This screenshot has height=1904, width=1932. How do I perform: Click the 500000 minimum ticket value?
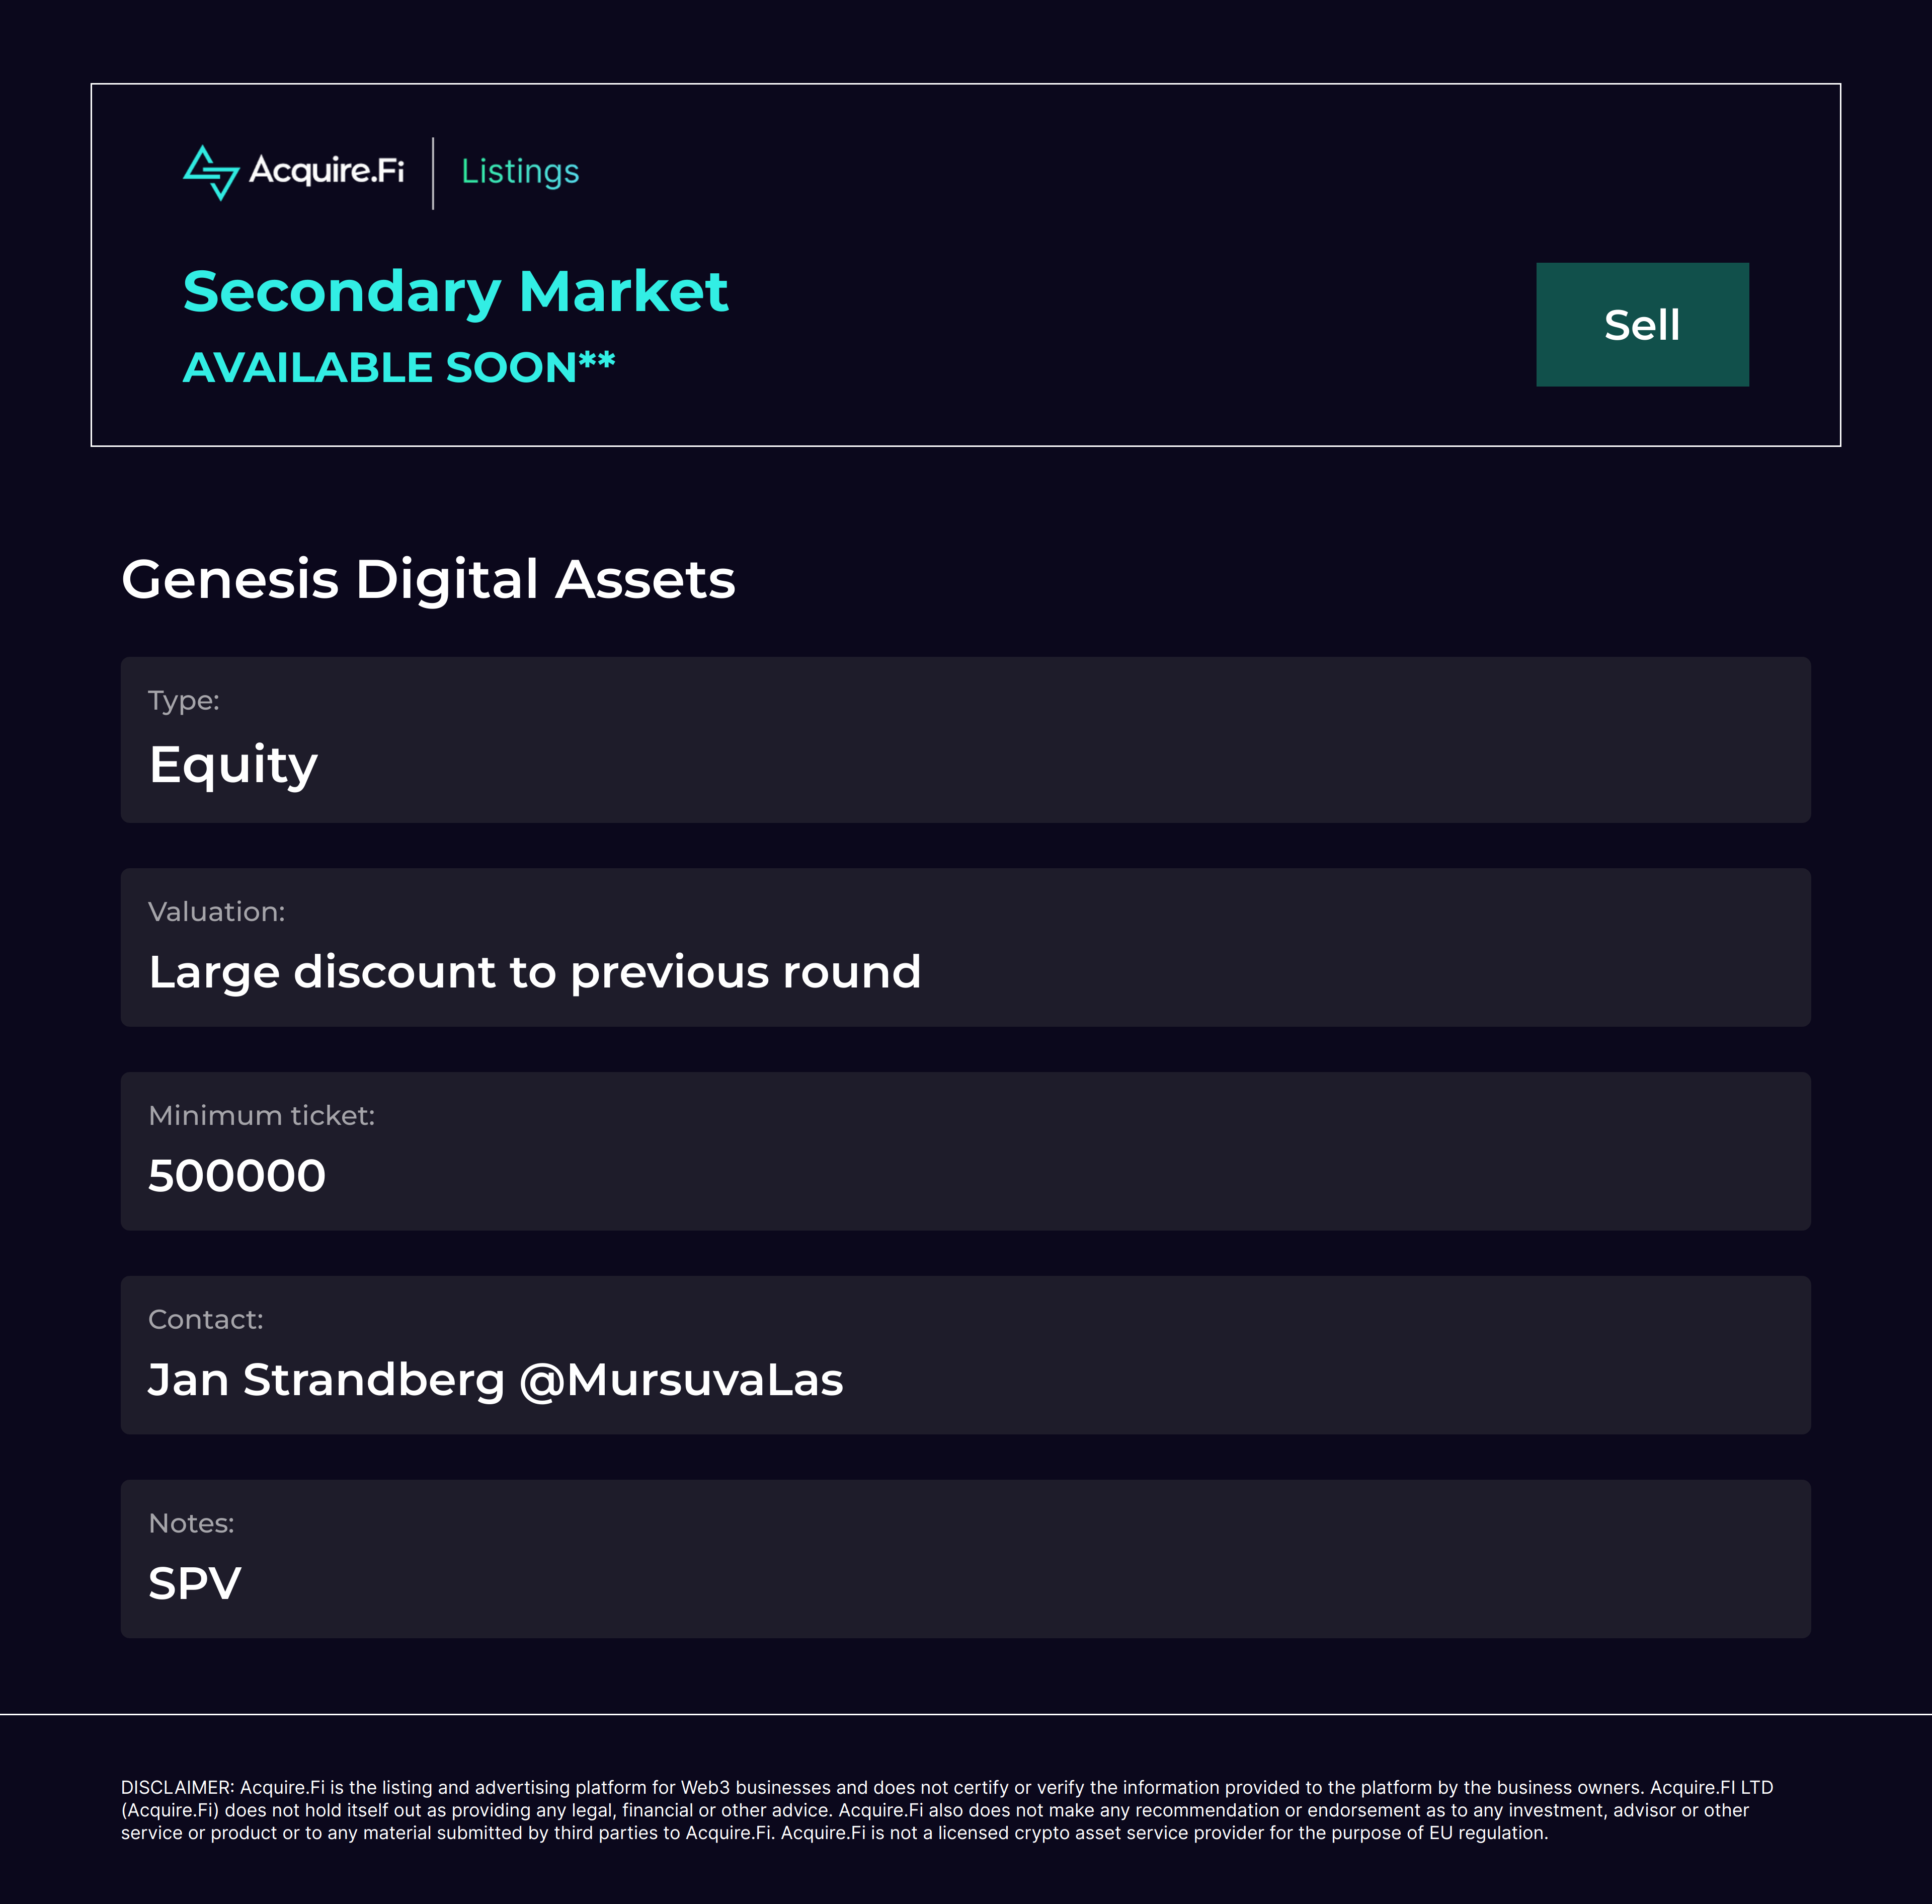(237, 1176)
